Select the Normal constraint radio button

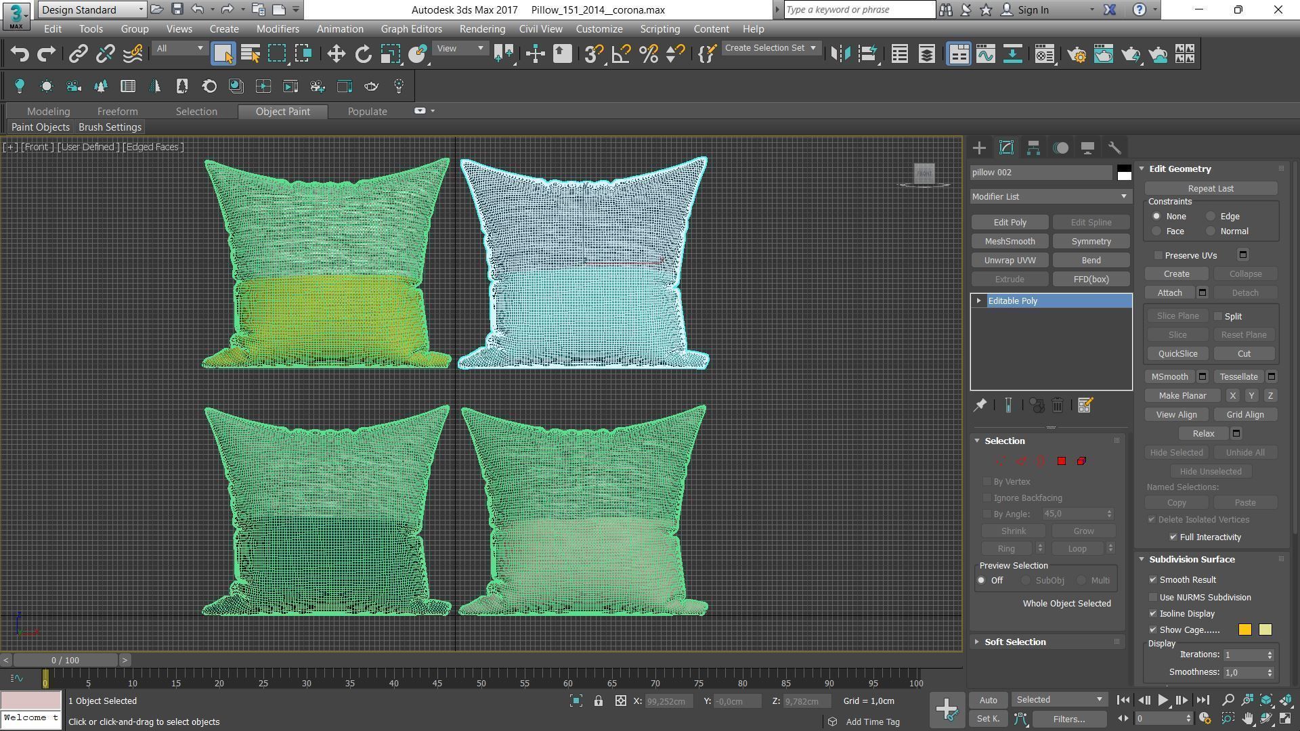1211,231
